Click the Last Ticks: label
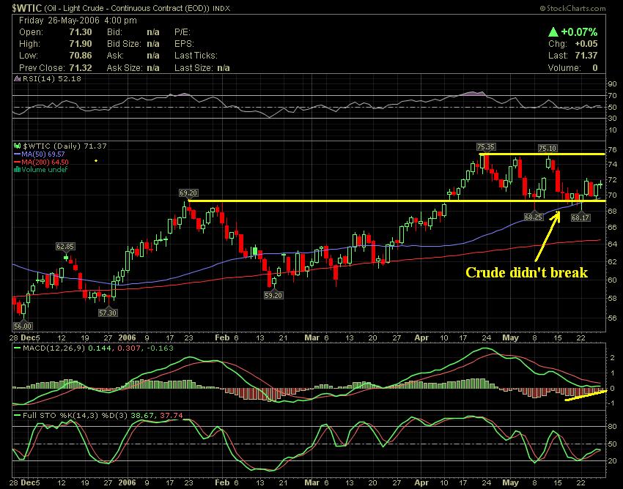This screenshot has width=623, height=489. 196,56
